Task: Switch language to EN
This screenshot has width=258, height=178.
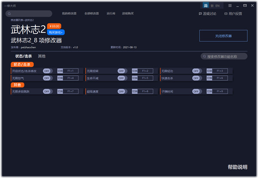Action: pos(218,6)
